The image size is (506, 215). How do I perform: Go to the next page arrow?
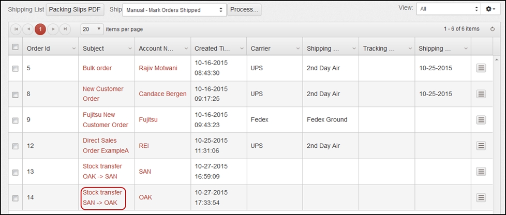pyautogui.click(x=53, y=29)
